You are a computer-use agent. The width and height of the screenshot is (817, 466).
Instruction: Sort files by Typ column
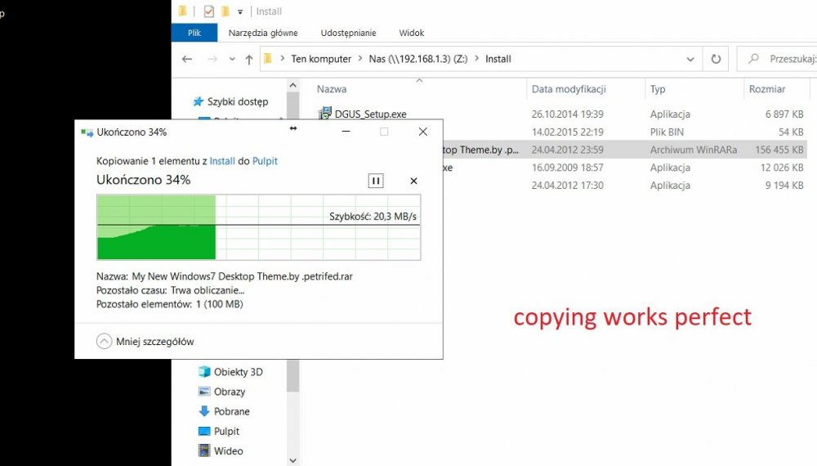coord(658,89)
